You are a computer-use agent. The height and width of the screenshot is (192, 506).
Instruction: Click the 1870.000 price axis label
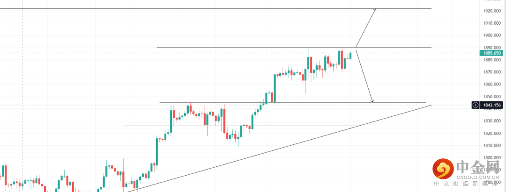point(491,72)
